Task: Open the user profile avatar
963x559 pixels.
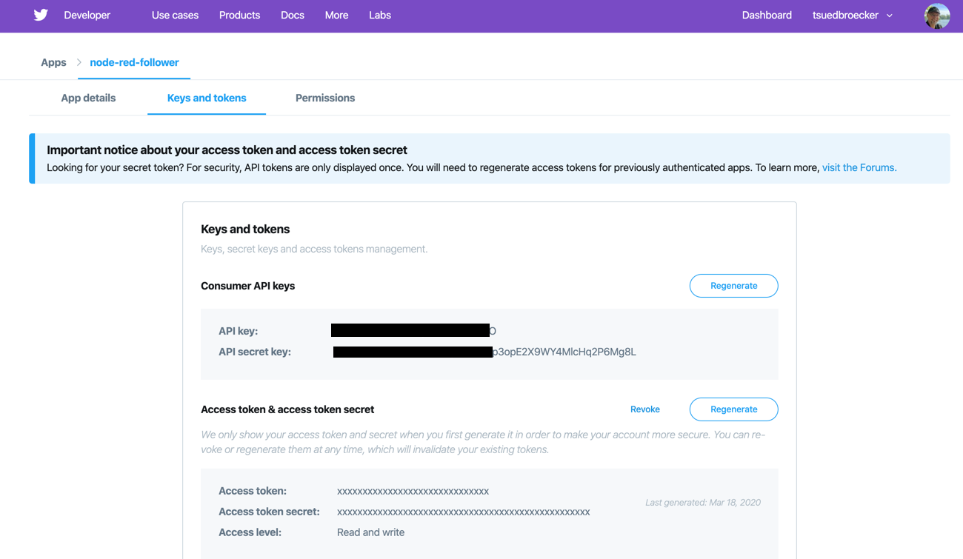Action: pyautogui.click(x=937, y=16)
